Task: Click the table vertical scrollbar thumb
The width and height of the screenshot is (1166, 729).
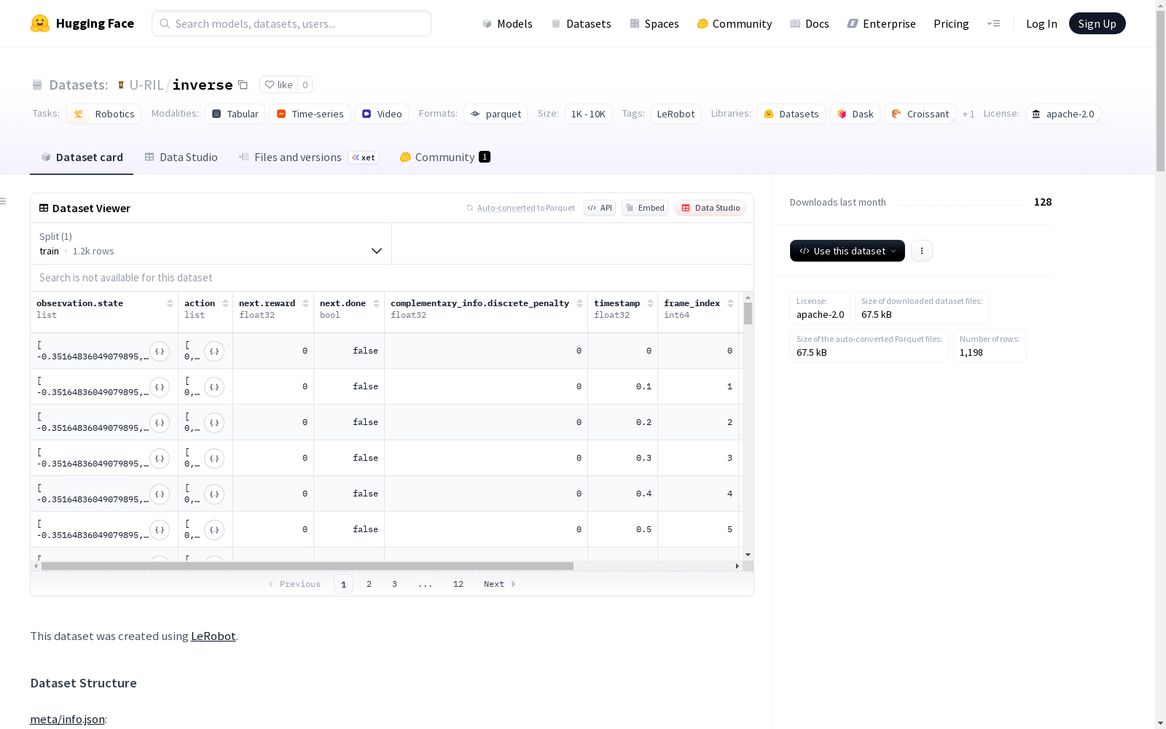Action: (748, 313)
